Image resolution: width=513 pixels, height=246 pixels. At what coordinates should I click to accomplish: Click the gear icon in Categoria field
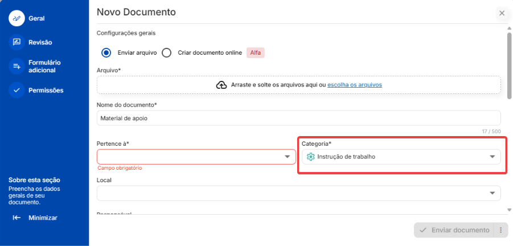point(310,157)
